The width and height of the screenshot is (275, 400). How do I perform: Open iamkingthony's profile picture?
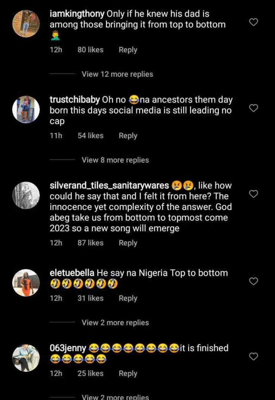coord(26,23)
